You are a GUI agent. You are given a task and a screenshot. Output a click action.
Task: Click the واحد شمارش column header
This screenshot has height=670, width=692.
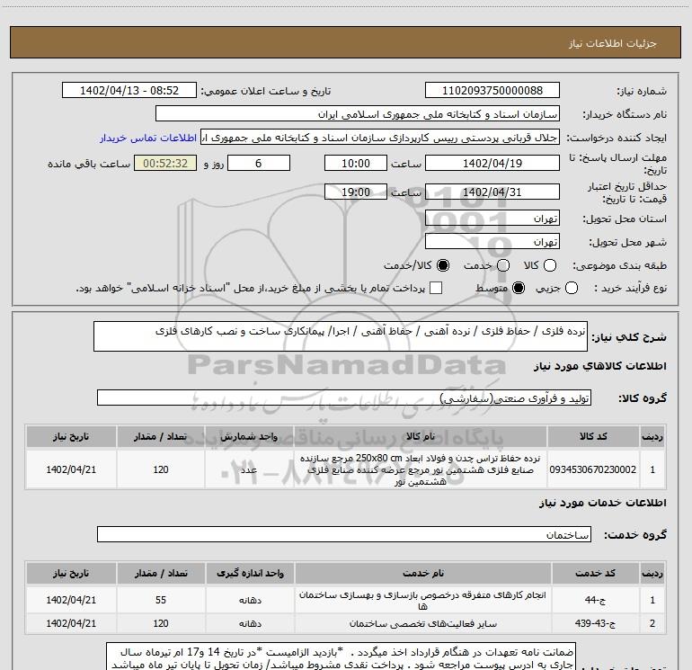coord(249,436)
